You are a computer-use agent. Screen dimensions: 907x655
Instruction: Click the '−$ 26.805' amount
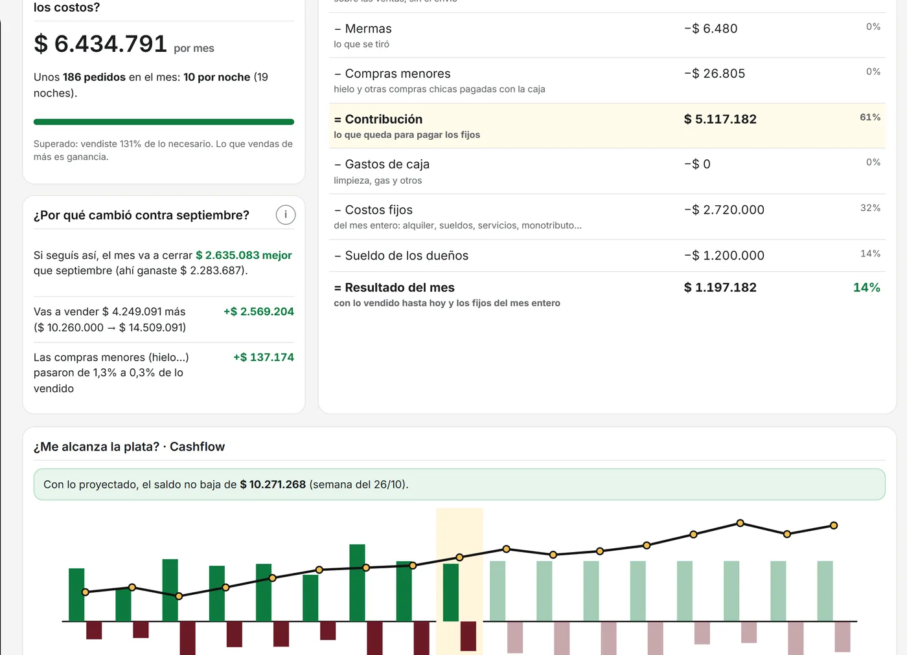coord(715,74)
